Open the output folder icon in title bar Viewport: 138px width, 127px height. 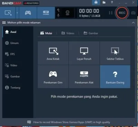[104, 2]
